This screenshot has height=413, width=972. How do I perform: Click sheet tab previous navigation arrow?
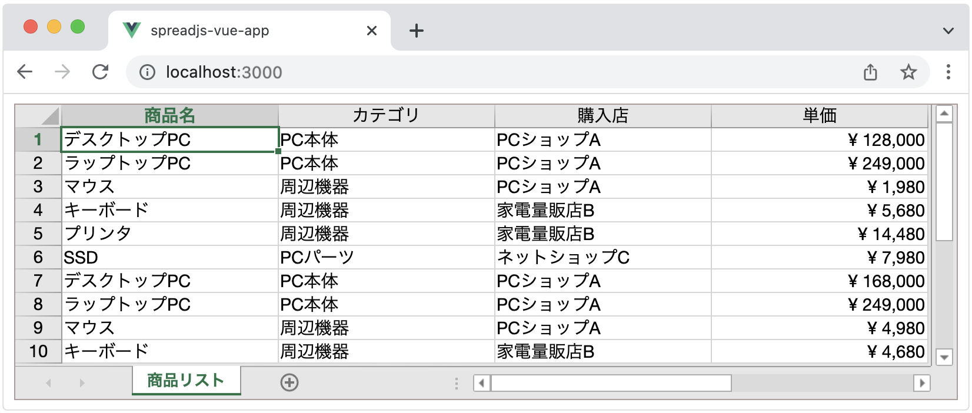(48, 383)
